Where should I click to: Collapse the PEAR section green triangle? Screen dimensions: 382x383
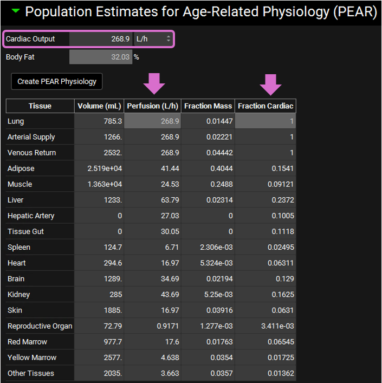pyautogui.click(x=15, y=11)
